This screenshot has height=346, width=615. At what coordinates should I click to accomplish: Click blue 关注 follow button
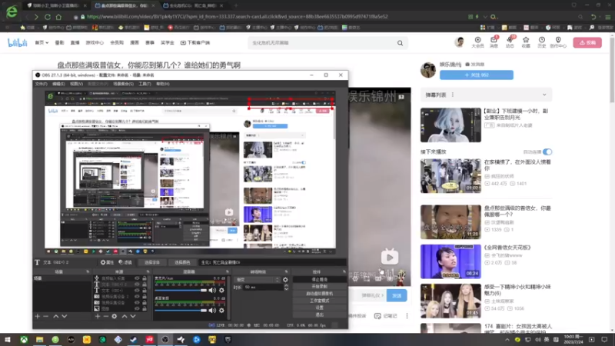point(476,75)
